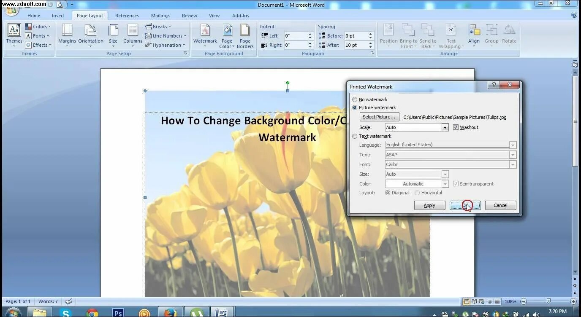
Task: Click the Bring to Front icon
Action: pyautogui.click(x=408, y=35)
